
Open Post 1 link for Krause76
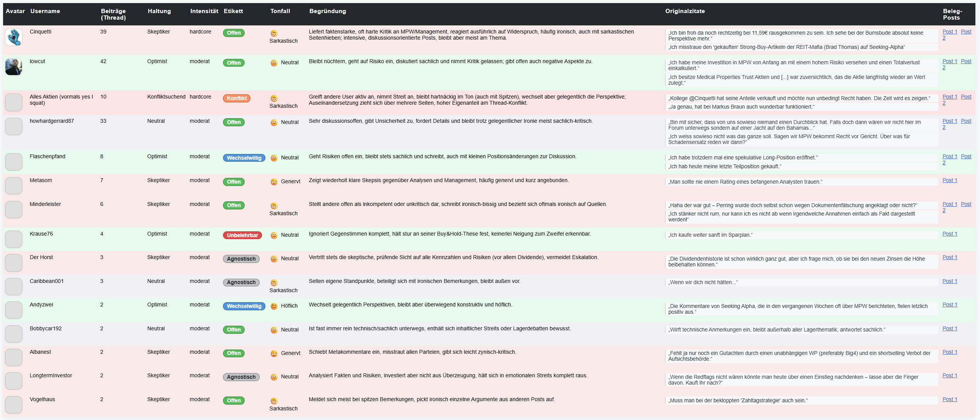[950, 234]
